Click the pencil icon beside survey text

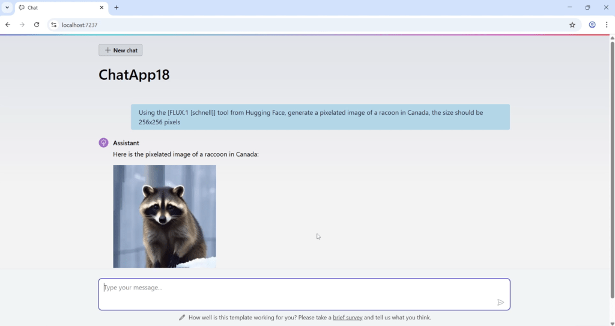[182, 318]
